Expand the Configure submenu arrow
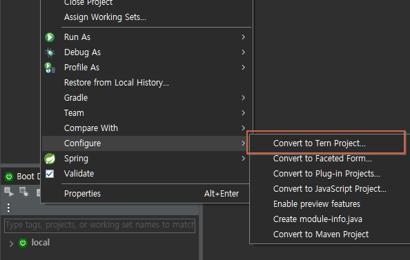This screenshot has height=260, width=410. click(243, 143)
